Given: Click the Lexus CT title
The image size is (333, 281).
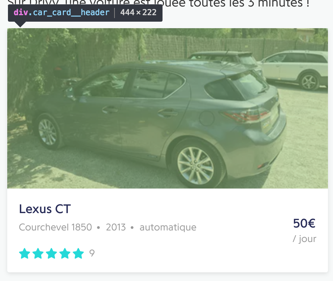Looking at the screenshot, I should 45,209.
